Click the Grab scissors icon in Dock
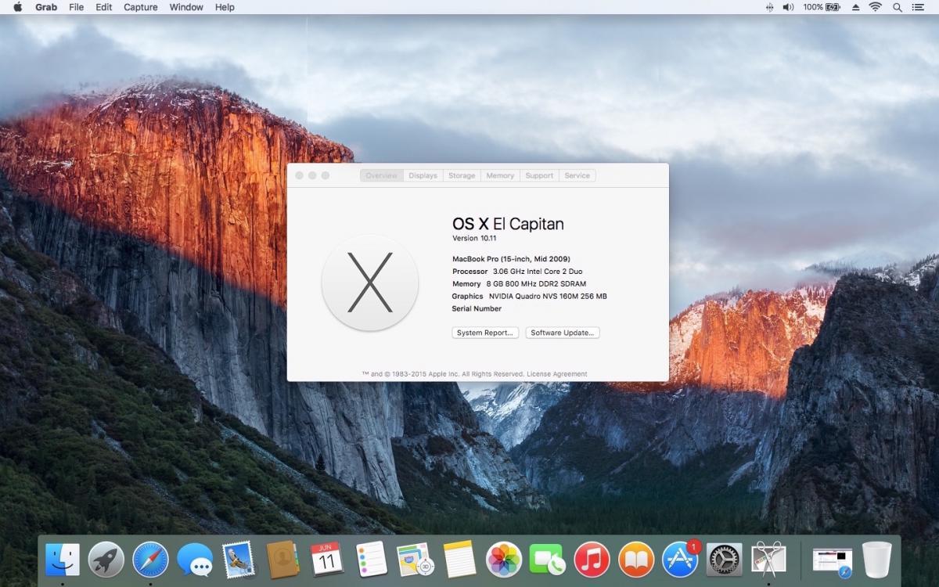The height and width of the screenshot is (587, 939). pyautogui.click(x=768, y=559)
